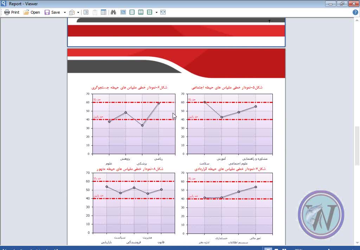The image size is (360, 250).
Task: Click axis label 'سلامت' under chart 5
Action: (204, 164)
